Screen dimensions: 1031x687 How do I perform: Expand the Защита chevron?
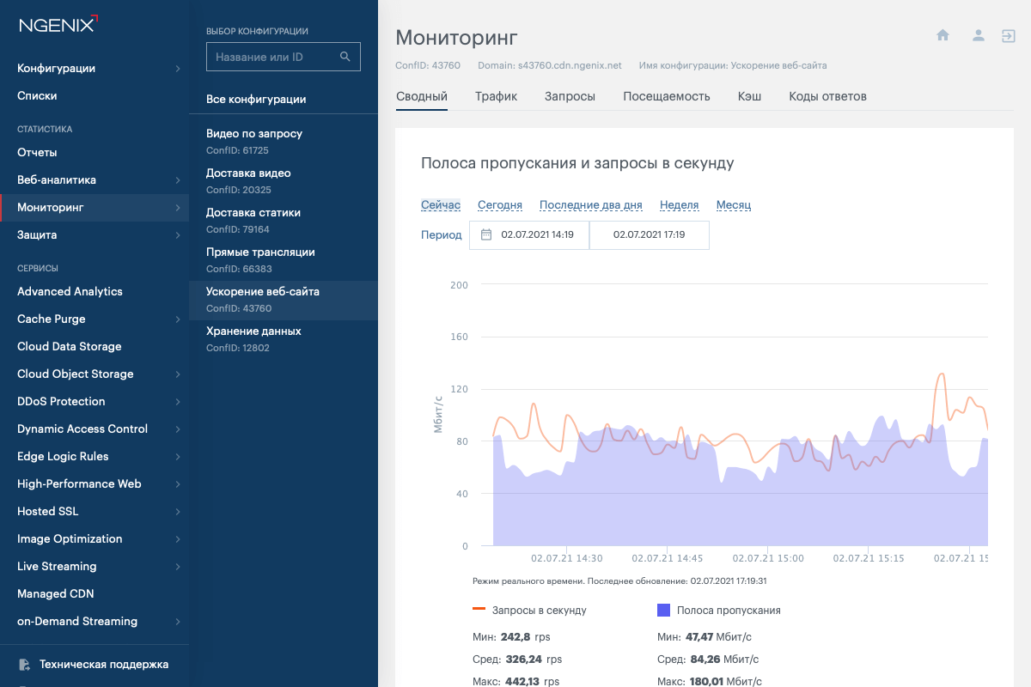click(x=178, y=235)
